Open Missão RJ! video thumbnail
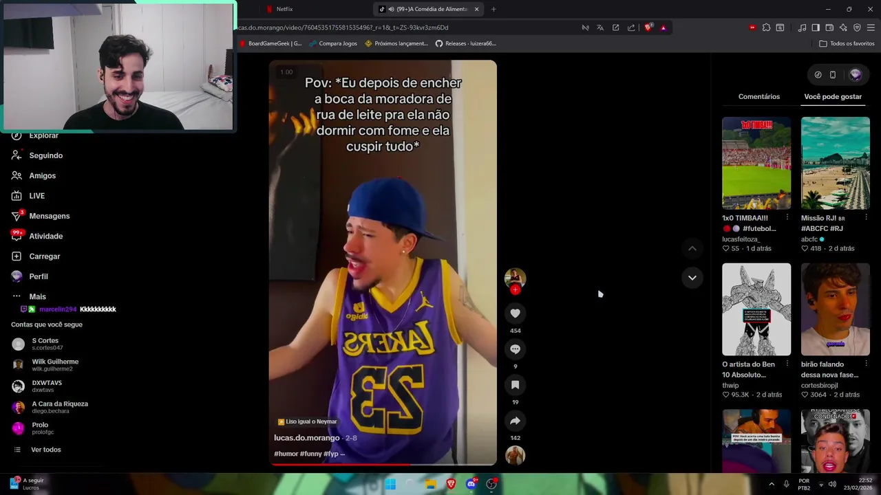Screen dimensions: 881x495 pyautogui.click(x=836, y=163)
